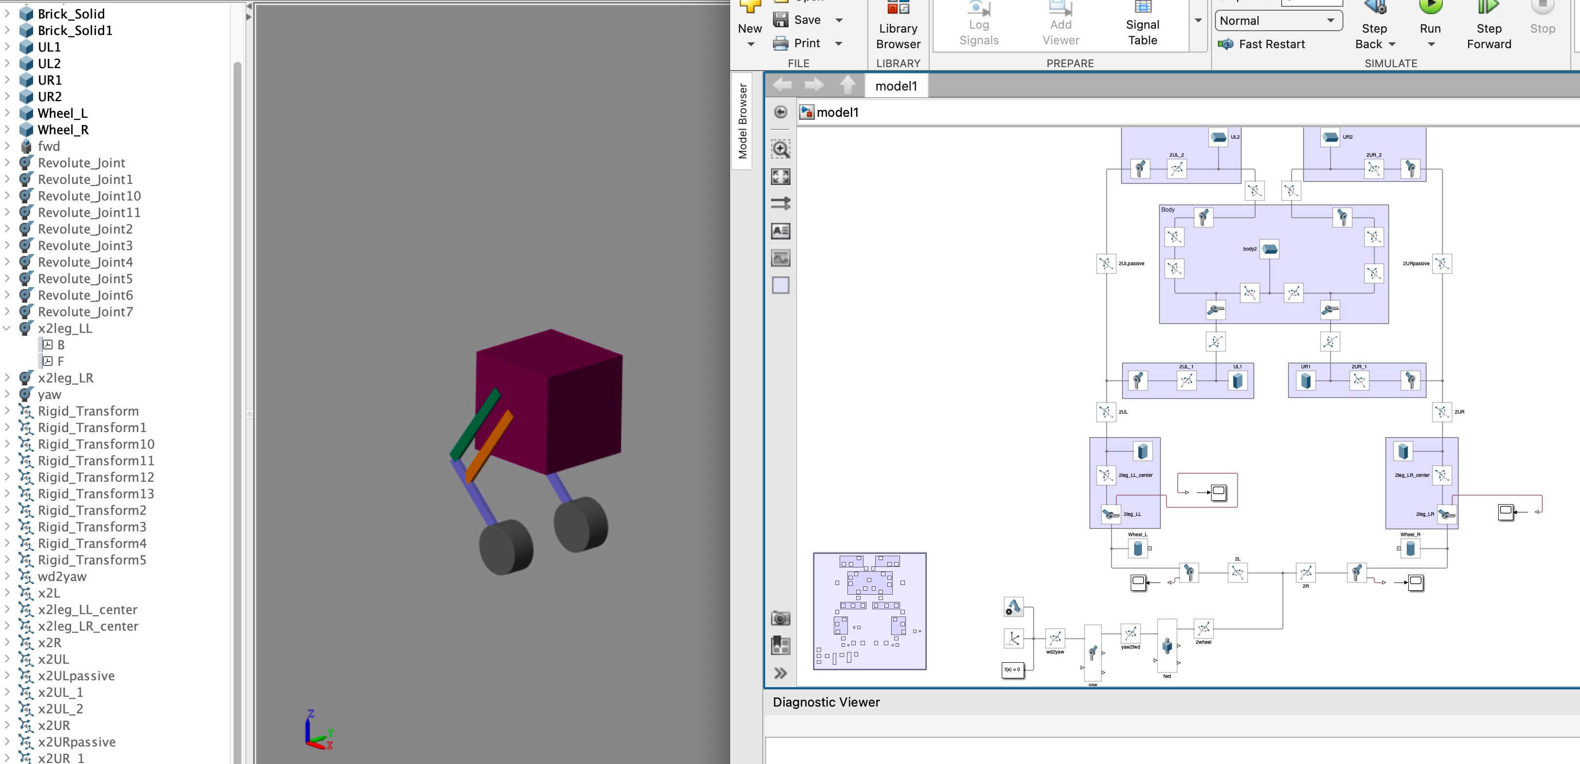Viewport: 1580px width, 764px height.
Task: Click Hide/Show Explorer Bar circle icon
Action: (780, 112)
